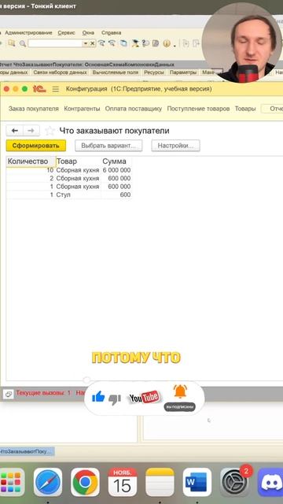Screen dimensions: 283x504
Task: Select the Товар column header
Action: pyautogui.click(x=79, y=161)
